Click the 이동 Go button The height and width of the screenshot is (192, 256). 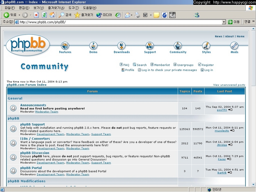tap(234, 22)
